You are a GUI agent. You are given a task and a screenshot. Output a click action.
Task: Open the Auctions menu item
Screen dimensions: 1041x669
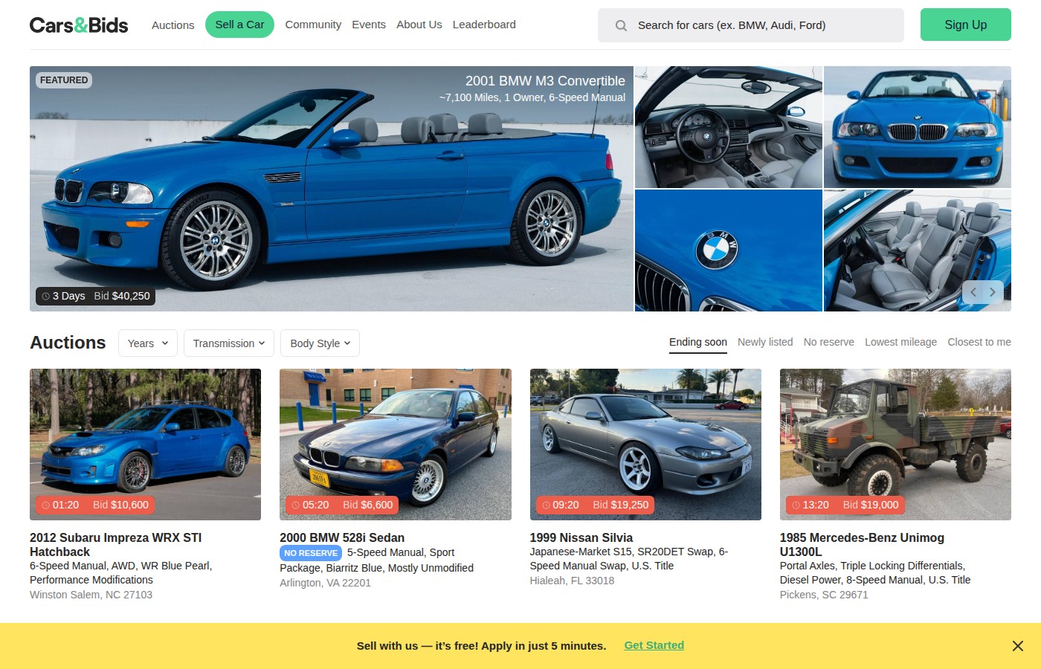pos(173,25)
